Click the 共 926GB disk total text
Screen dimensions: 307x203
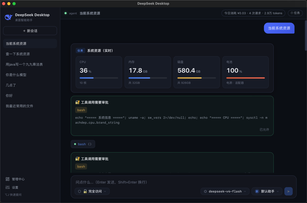point(184,83)
